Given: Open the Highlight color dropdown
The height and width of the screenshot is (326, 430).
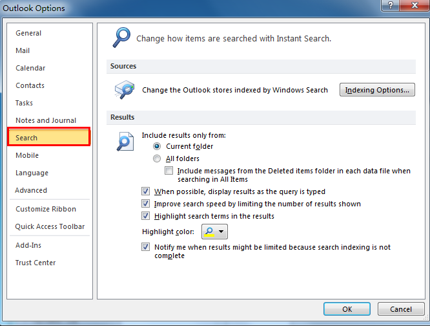Looking at the screenshot, I should point(215,232).
